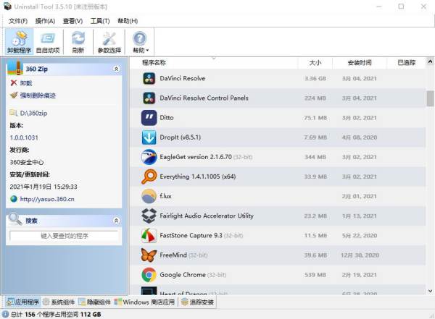Select the FreeMind 12月 30, 2020 date cell
Screen dimensions: 435x319
(x=360, y=255)
